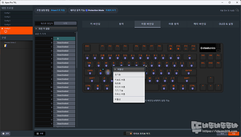The height and width of the screenshot is (137, 241).
Task: Select the highlighted S key
Action: tap(108, 72)
